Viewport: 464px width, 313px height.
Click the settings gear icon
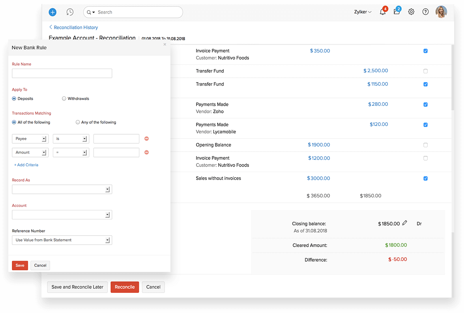(411, 12)
